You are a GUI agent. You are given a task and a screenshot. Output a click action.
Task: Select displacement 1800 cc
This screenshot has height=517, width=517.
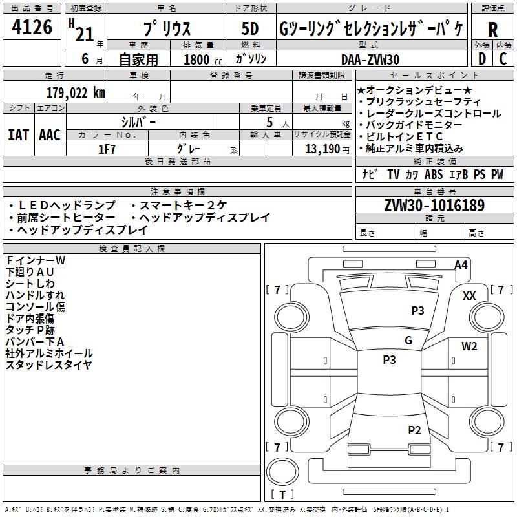click(x=203, y=59)
